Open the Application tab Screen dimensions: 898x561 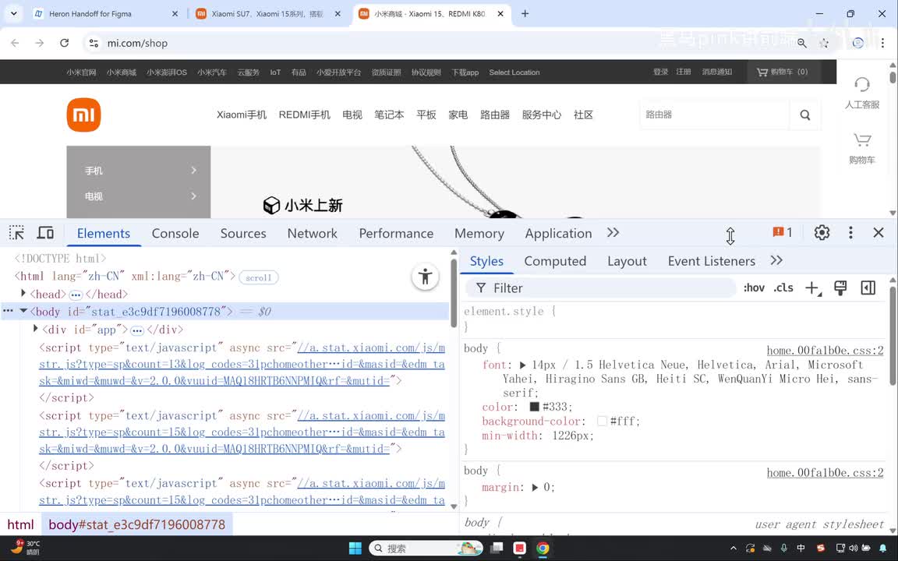558,234
